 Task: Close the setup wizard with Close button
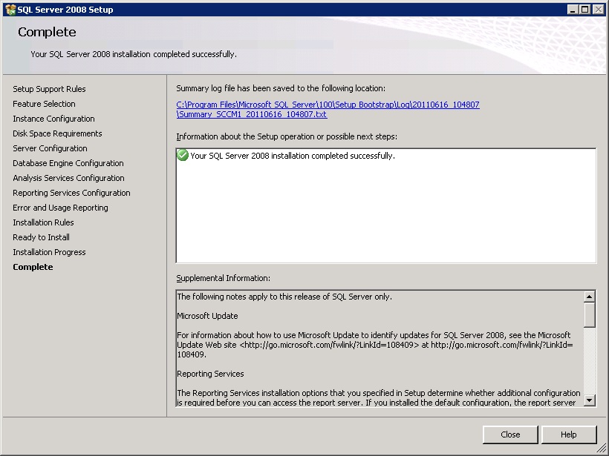pos(510,434)
